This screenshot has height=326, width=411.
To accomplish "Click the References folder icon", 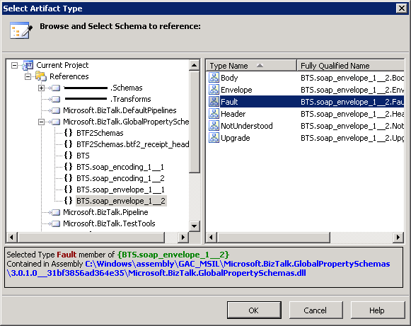I will coord(41,76).
